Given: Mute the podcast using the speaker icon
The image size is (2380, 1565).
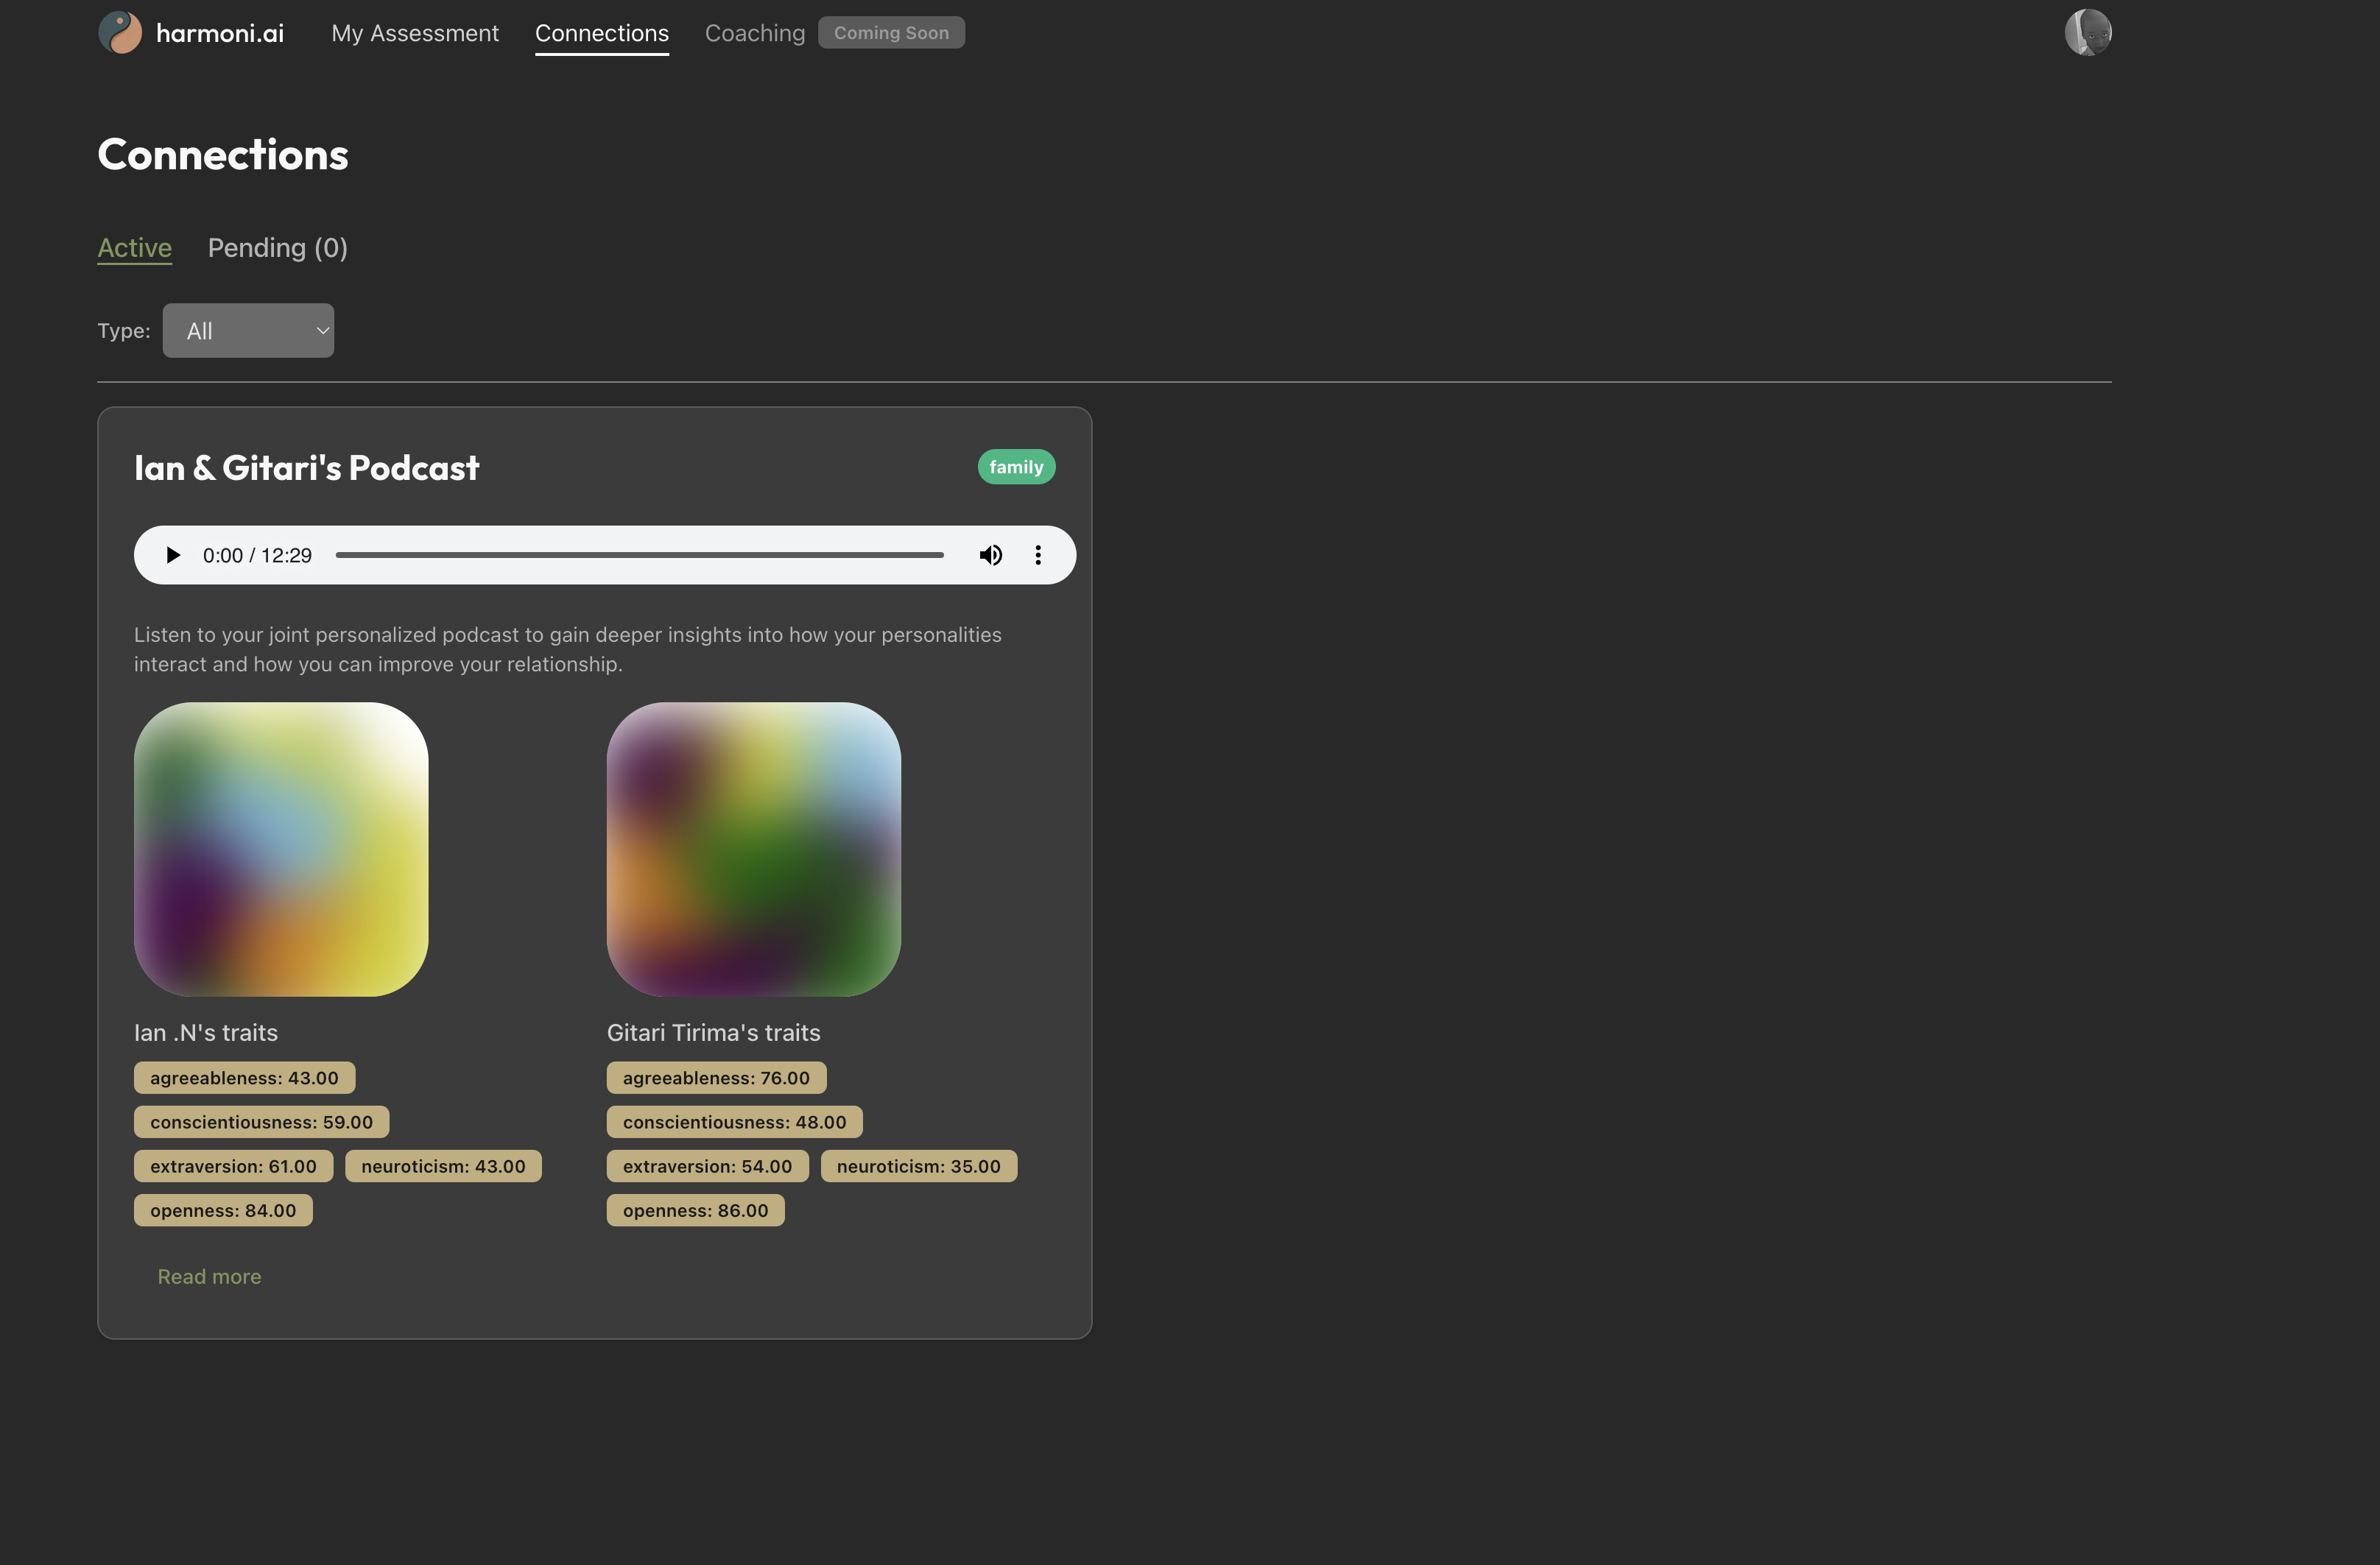Looking at the screenshot, I should [990, 554].
